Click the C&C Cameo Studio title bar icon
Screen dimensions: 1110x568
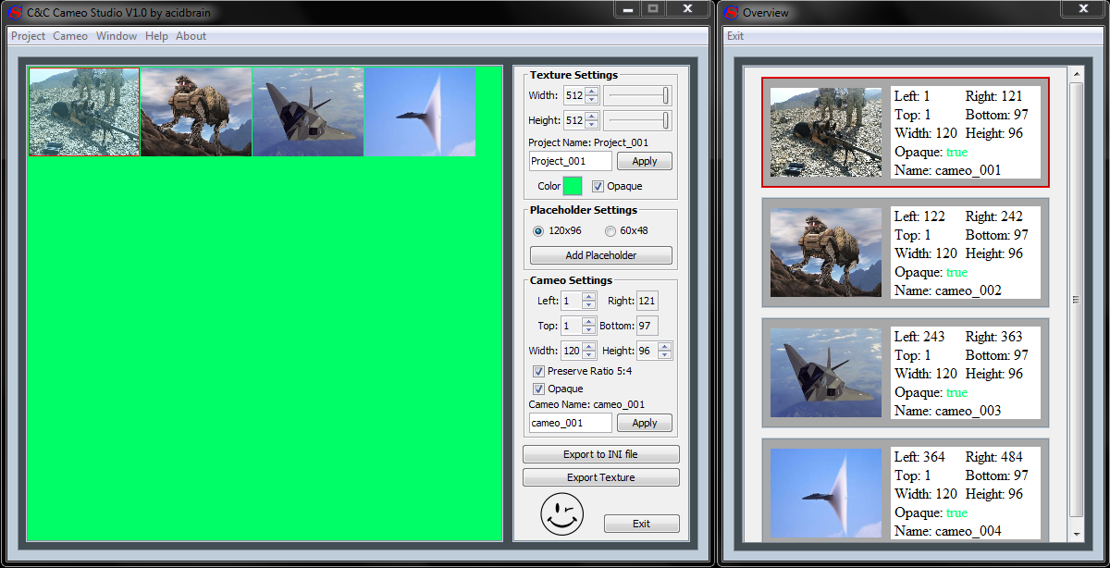(15, 12)
